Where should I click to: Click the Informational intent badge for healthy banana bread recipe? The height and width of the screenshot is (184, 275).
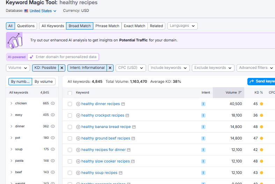(203, 127)
